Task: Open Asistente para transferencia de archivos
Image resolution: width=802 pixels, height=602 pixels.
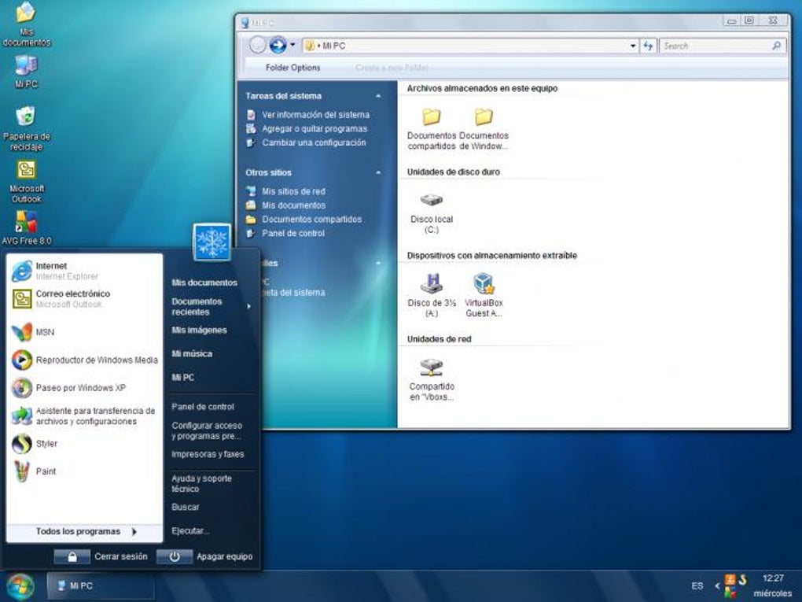Action: click(83, 415)
